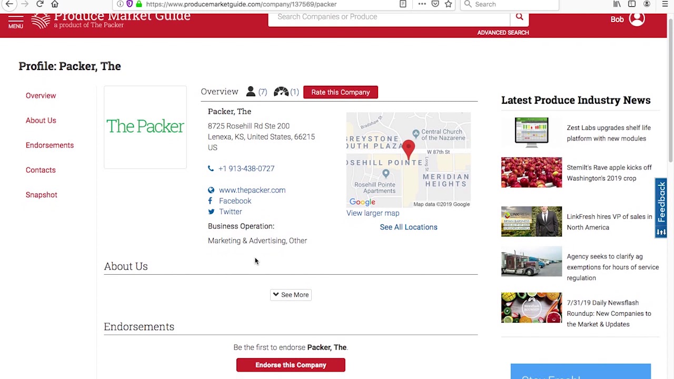Click The Packer company logo image
674x379 pixels.
pos(145,127)
